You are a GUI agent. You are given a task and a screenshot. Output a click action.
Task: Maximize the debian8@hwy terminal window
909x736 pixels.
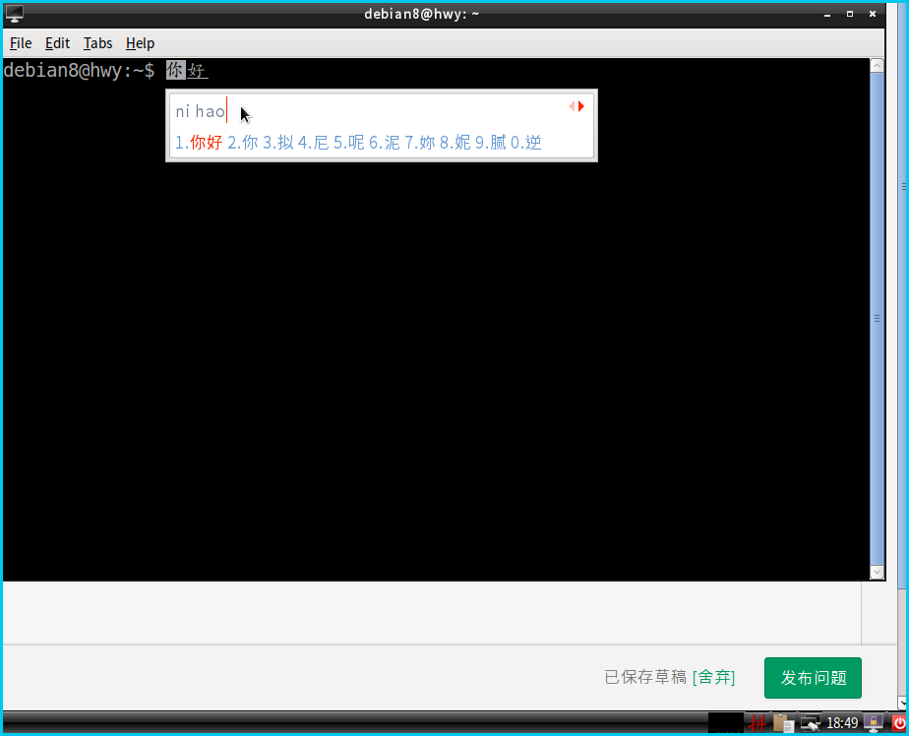[x=850, y=14]
